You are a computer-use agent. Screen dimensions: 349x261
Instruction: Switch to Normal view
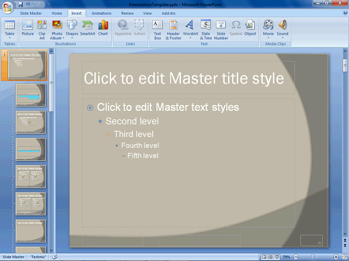click(x=264, y=257)
